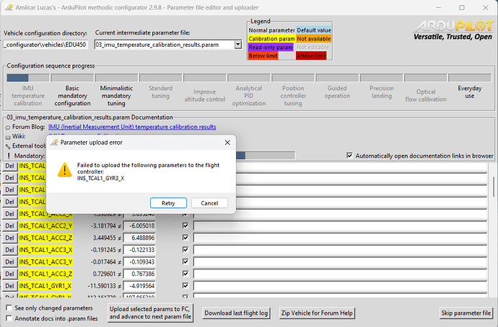The width and height of the screenshot is (498, 327).
Task: Click the app icon in the main title bar
Action: [x=9, y=6]
